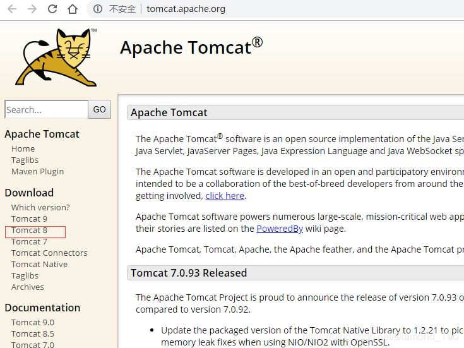This screenshot has width=464, height=348.
Task: Click the 'Download' sidebar heading
Action: pyautogui.click(x=29, y=193)
